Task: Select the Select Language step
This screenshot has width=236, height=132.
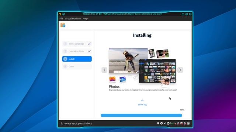Action: [77, 44]
